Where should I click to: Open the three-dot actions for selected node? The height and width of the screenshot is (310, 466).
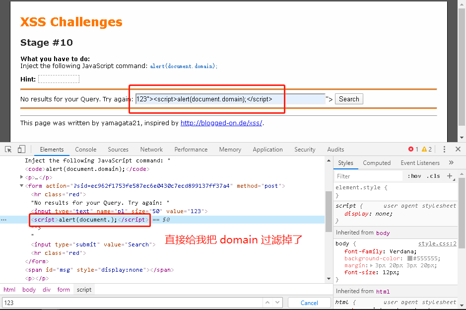pos(3,220)
